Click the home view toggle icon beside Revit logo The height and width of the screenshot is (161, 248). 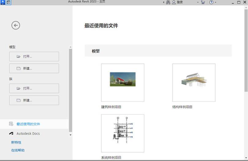point(8,2)
